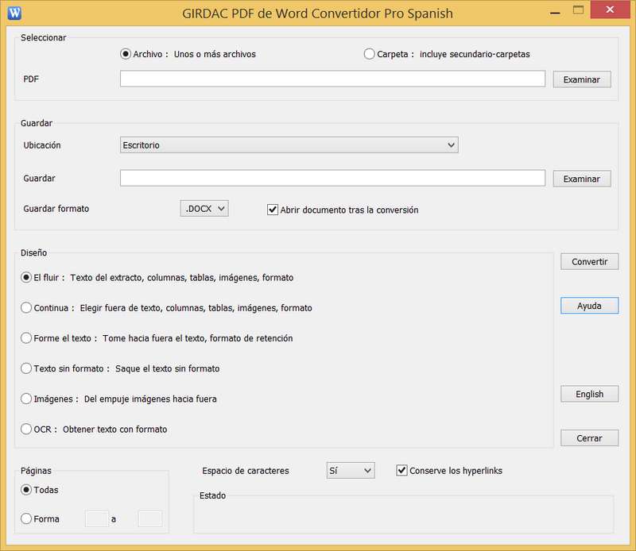This screenshot has width=636, height=551.
Task: Click the Word app icon in title bar
Action: point(14,13)
